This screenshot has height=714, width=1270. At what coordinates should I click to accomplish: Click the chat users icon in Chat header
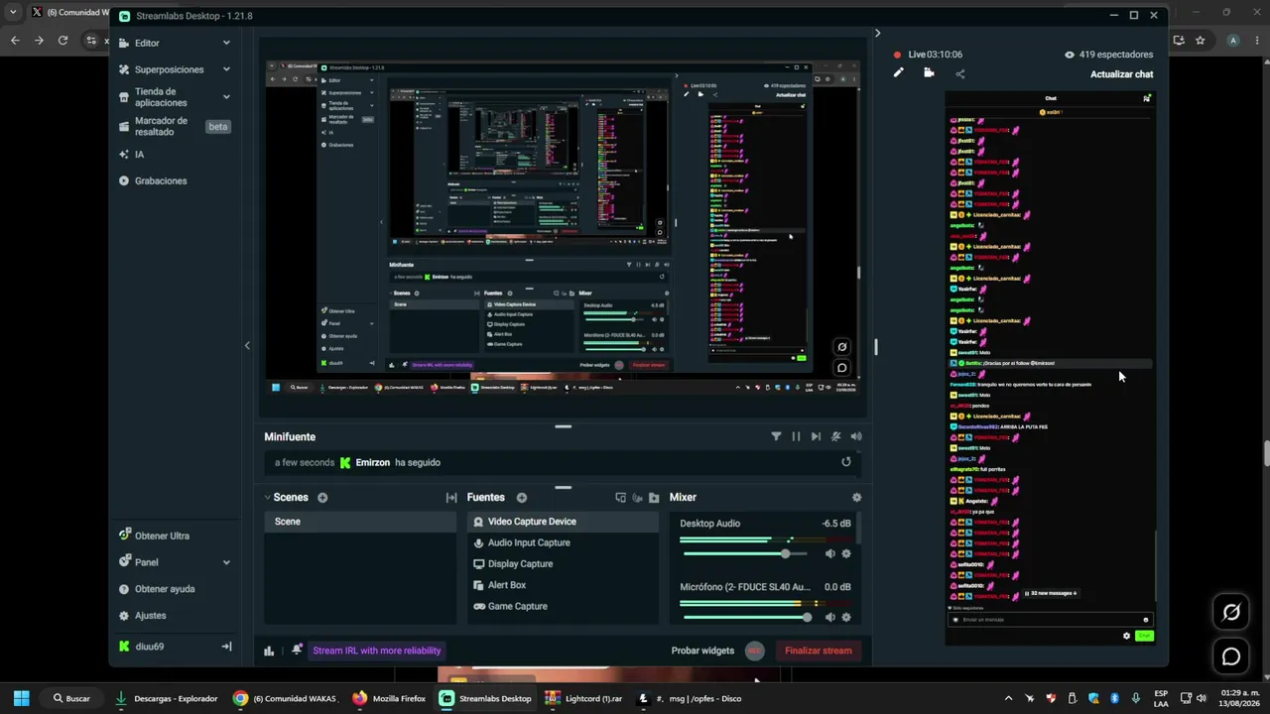[1147, 98]
